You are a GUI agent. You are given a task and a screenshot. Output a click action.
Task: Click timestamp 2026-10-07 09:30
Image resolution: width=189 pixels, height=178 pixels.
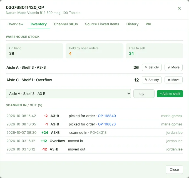(21, 133)
